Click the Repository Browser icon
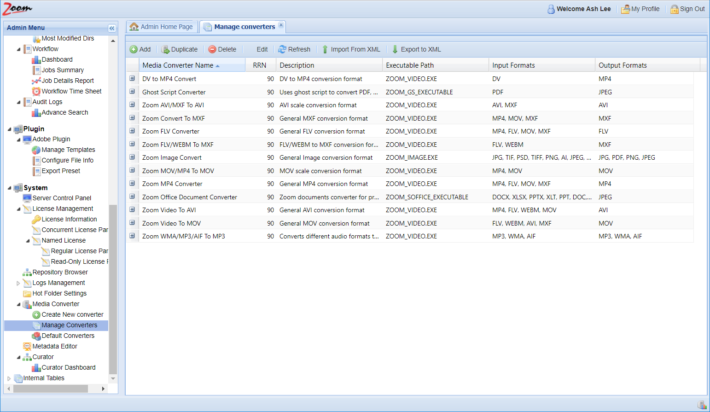Viewport: 710px width, 412px height. point(27,273)
